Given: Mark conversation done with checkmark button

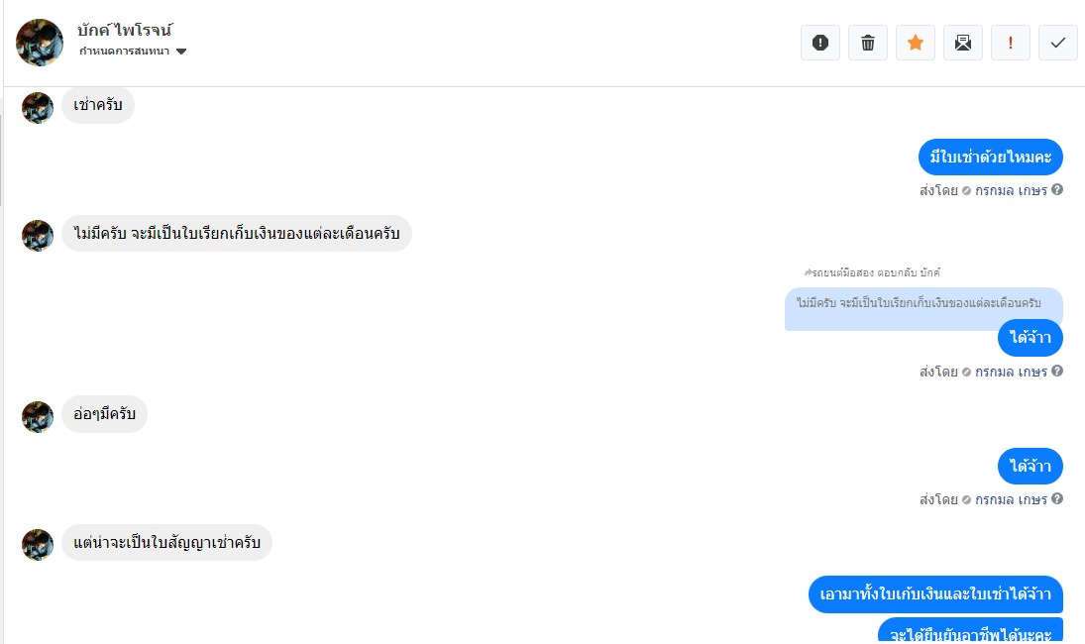Looking at the screenshot, I should click(1058, 43).
